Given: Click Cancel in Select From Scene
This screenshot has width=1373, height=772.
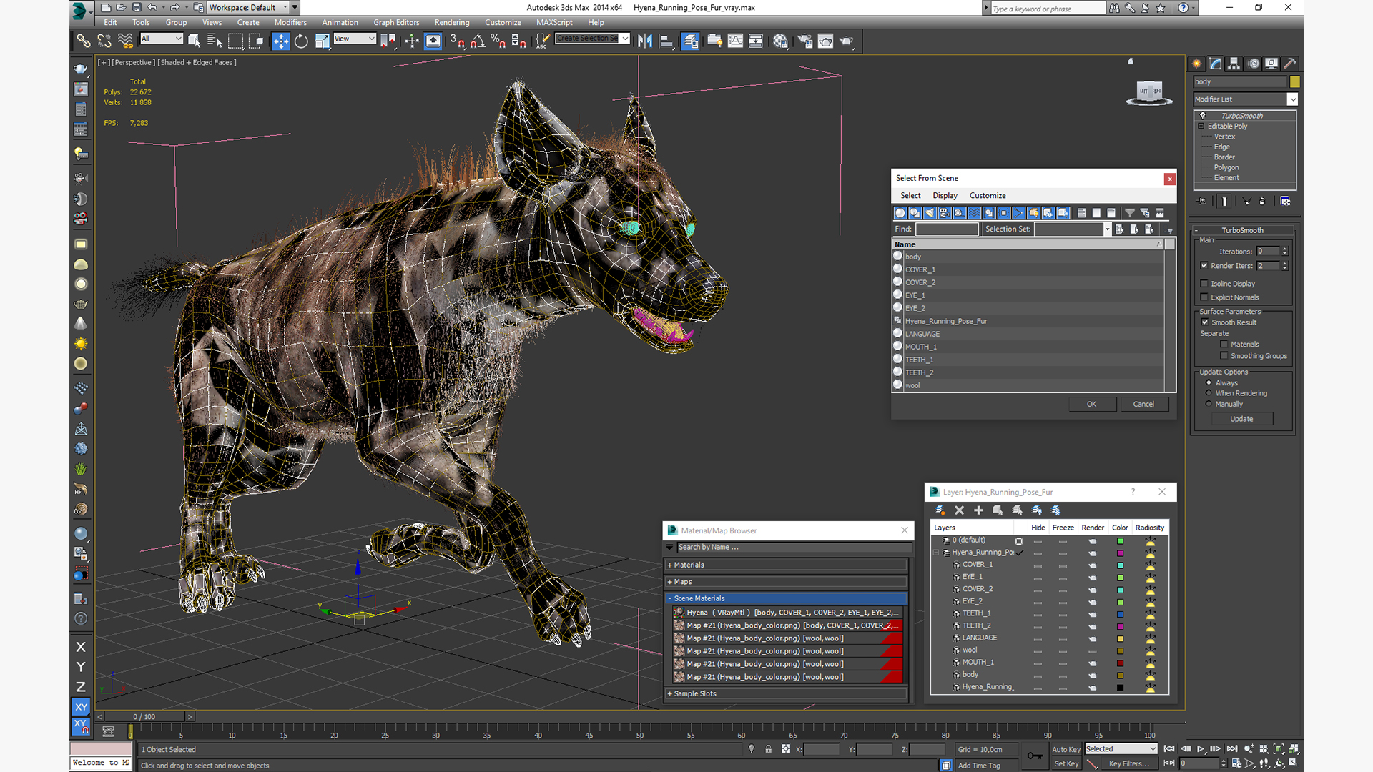Looking at the screenshot, I should coord(1143,404).
